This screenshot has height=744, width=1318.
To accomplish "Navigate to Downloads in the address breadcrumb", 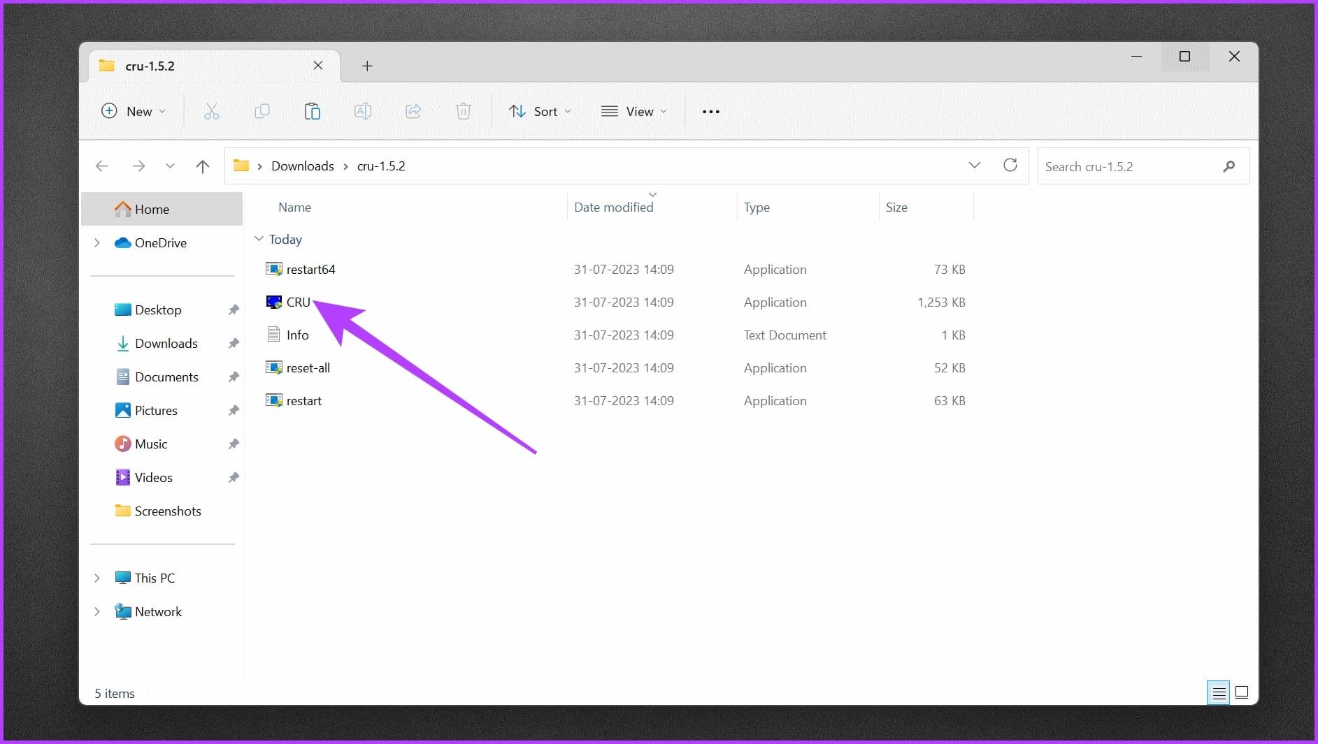I will coord(302,166).
